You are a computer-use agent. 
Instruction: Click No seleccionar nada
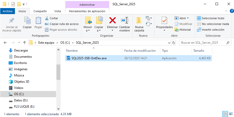[x=213, y=24]
